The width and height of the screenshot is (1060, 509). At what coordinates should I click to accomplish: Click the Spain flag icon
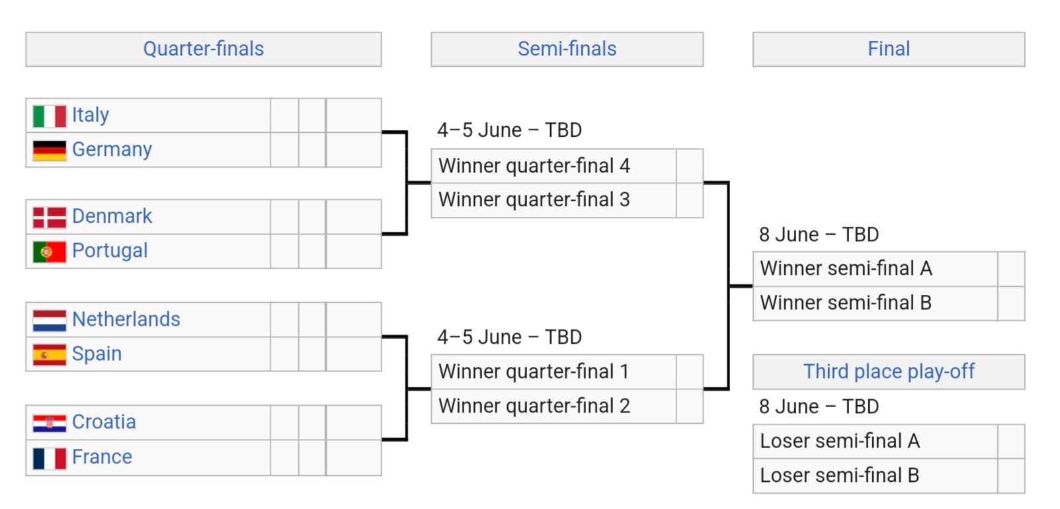click(x=50, y=354)
